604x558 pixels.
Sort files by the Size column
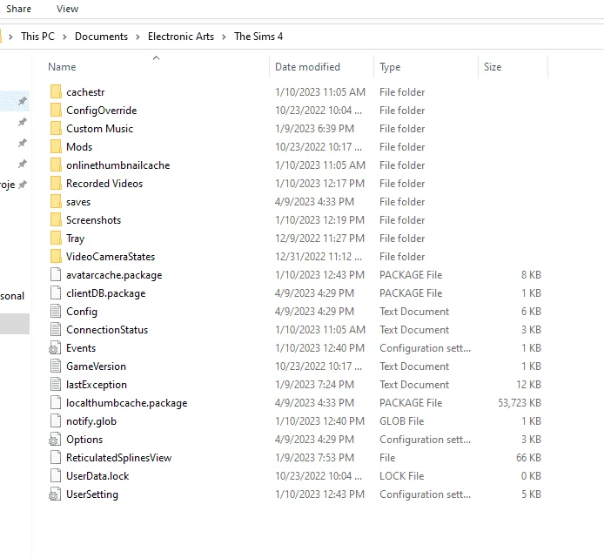pos(493,67)
